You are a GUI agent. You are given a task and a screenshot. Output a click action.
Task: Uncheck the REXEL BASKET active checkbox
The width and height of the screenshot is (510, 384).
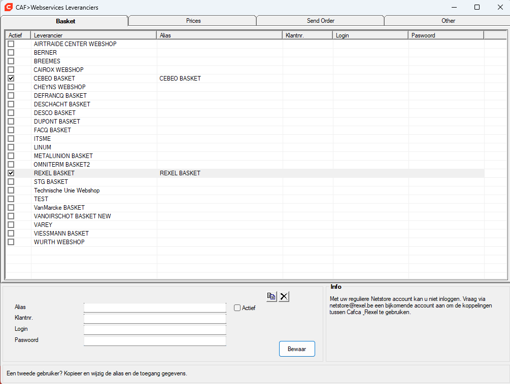[11, 173]
